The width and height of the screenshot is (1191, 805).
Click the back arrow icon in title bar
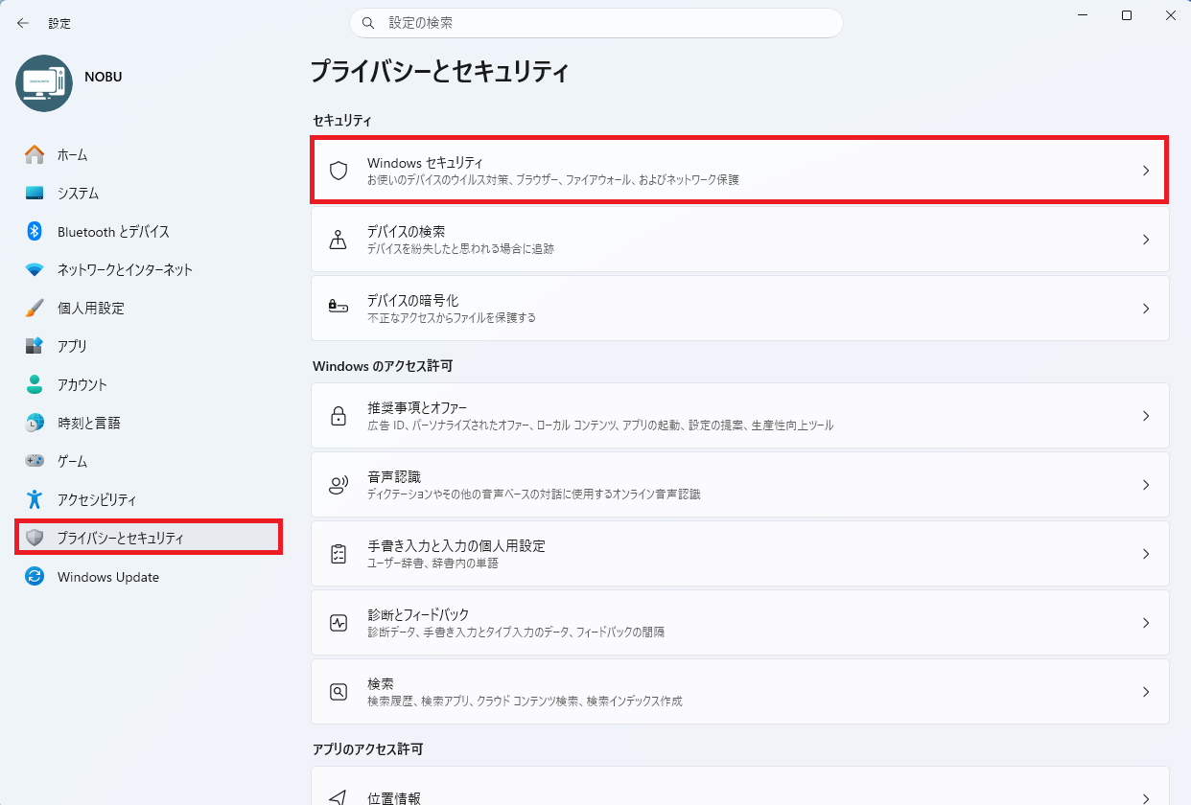(x=23, y=23)
